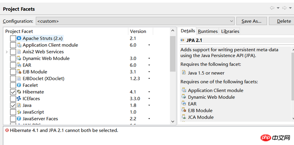Click the Dynamic Web Module icon in facet list
Viewport: 294px width, 145px height.
pyautogui.click(x=19, y=58)
